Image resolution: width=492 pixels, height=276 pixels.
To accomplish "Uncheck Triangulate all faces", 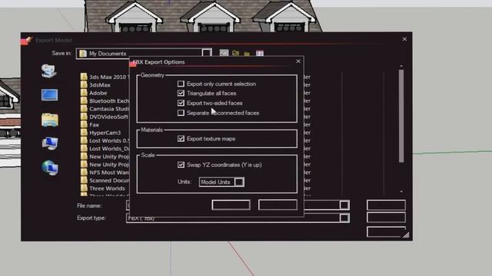I will 181,93.
